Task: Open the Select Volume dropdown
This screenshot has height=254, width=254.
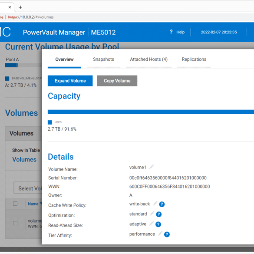Action: click(x=28, y=188)
